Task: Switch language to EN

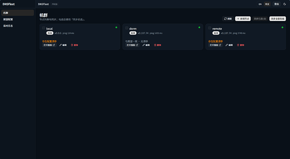Action: click(260, 4)
